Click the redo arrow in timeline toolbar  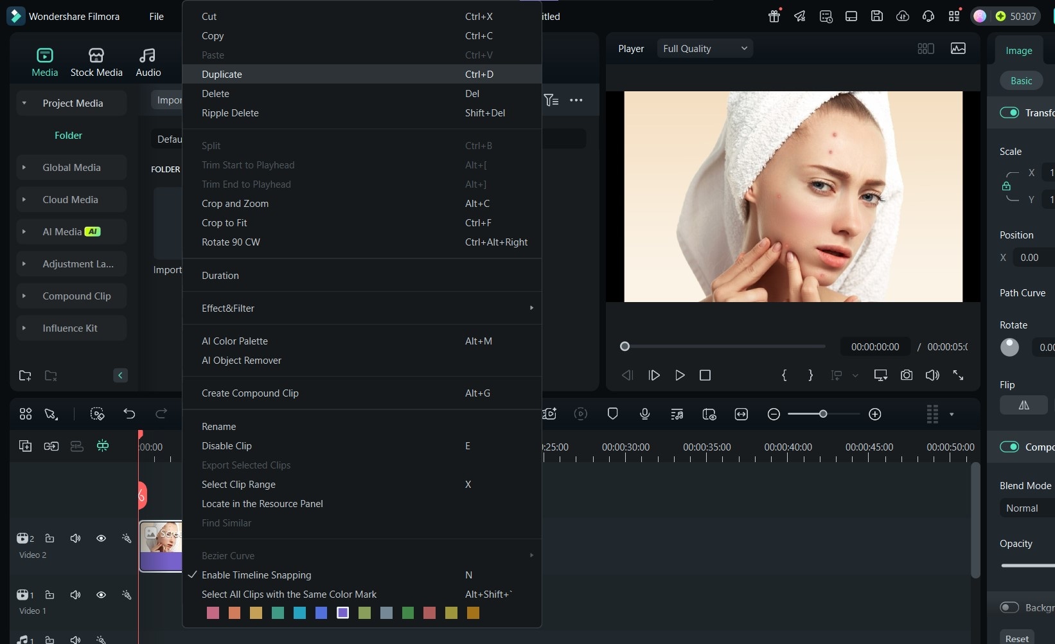point(161,414)
